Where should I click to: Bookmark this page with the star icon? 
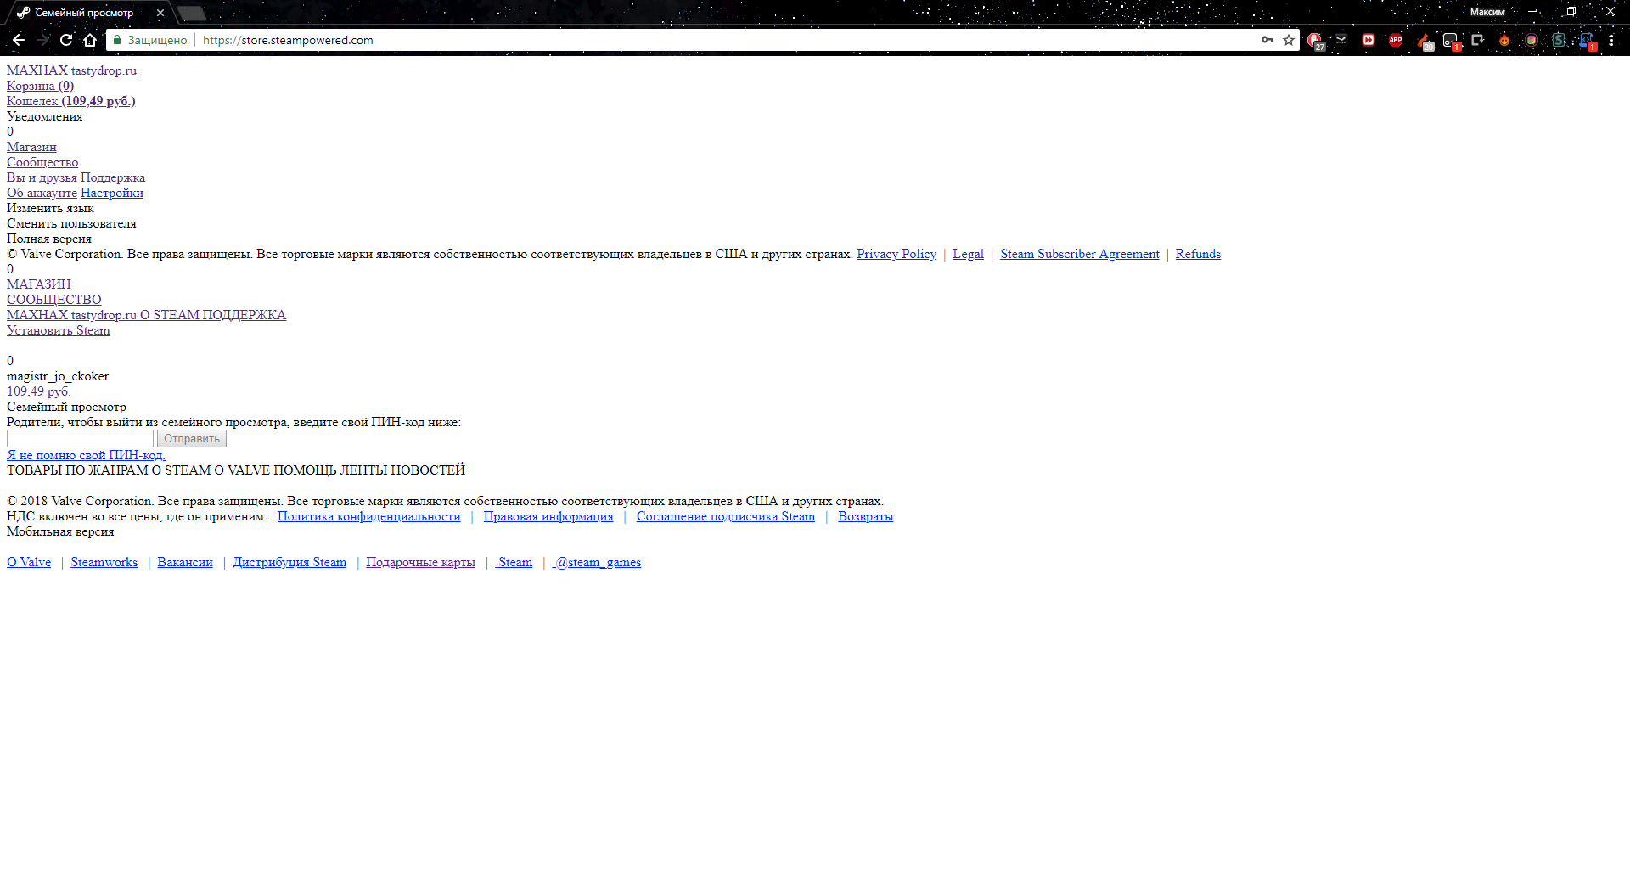1289,40
